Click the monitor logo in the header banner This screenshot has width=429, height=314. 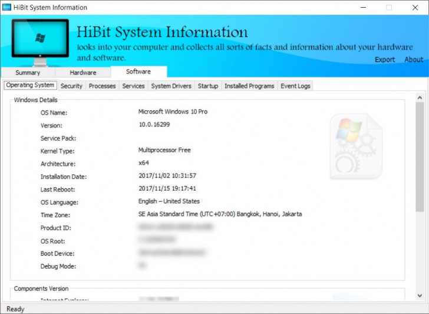click(x=40, y=42)
